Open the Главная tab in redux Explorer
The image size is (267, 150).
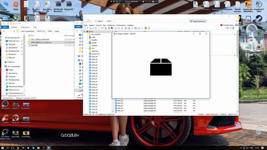(x=14, y=27)
